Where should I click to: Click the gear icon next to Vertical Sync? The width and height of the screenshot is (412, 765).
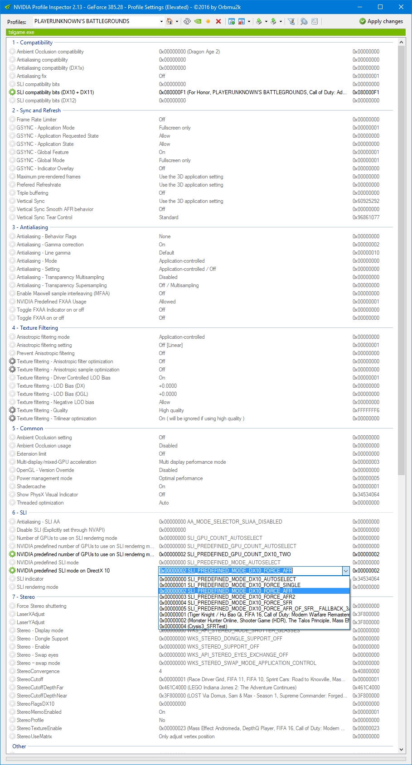(12, 201)
